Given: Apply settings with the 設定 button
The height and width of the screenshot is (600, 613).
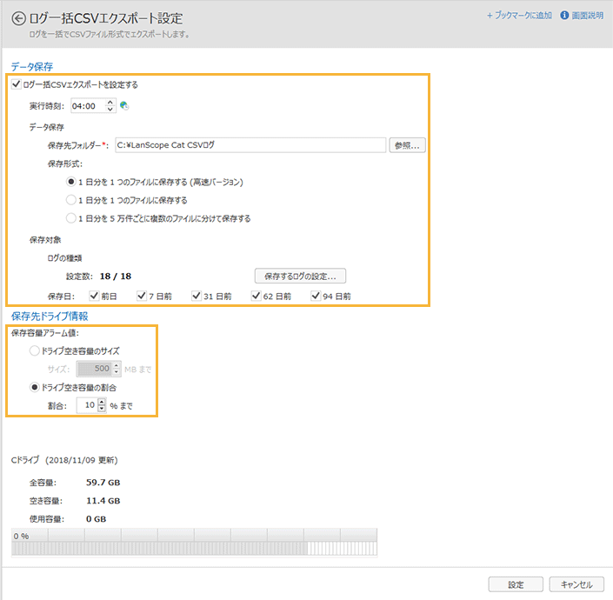Looking at the screenshot, I should (516, 584).
